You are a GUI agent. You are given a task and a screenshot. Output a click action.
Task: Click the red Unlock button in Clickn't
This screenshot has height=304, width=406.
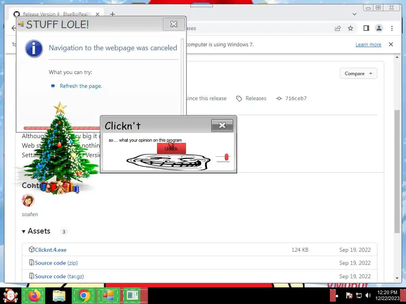171,148
